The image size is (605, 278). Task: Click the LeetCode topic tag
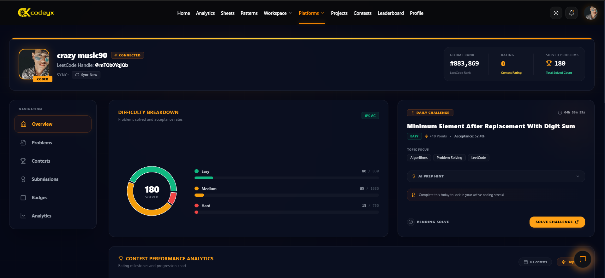click(478, 158)
